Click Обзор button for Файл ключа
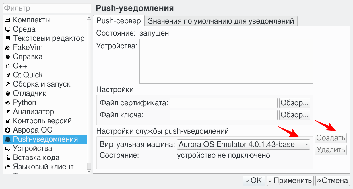 coord(294,115)
